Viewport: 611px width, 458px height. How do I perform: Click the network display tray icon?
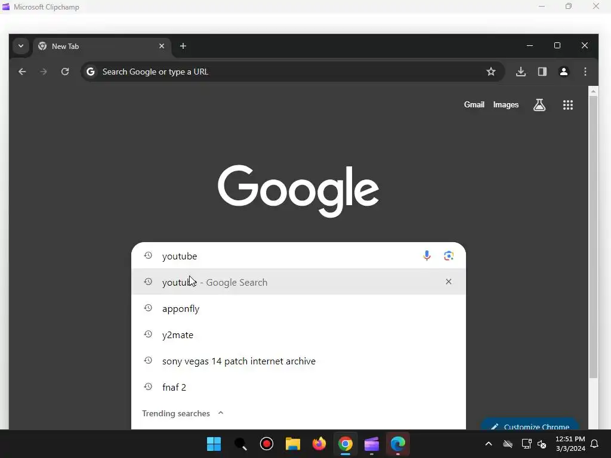coord(526,444)
